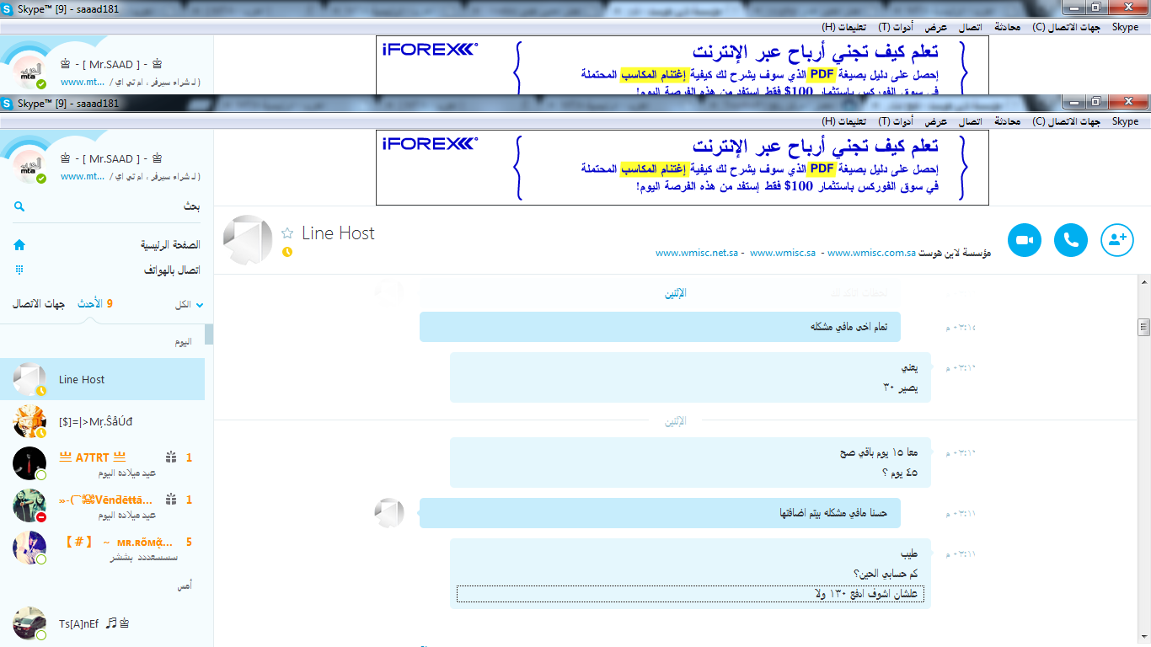Open the dial pad icon for اتصال بالهواتف
Viewport: 1151px width, 647px height.
(19, 270)
